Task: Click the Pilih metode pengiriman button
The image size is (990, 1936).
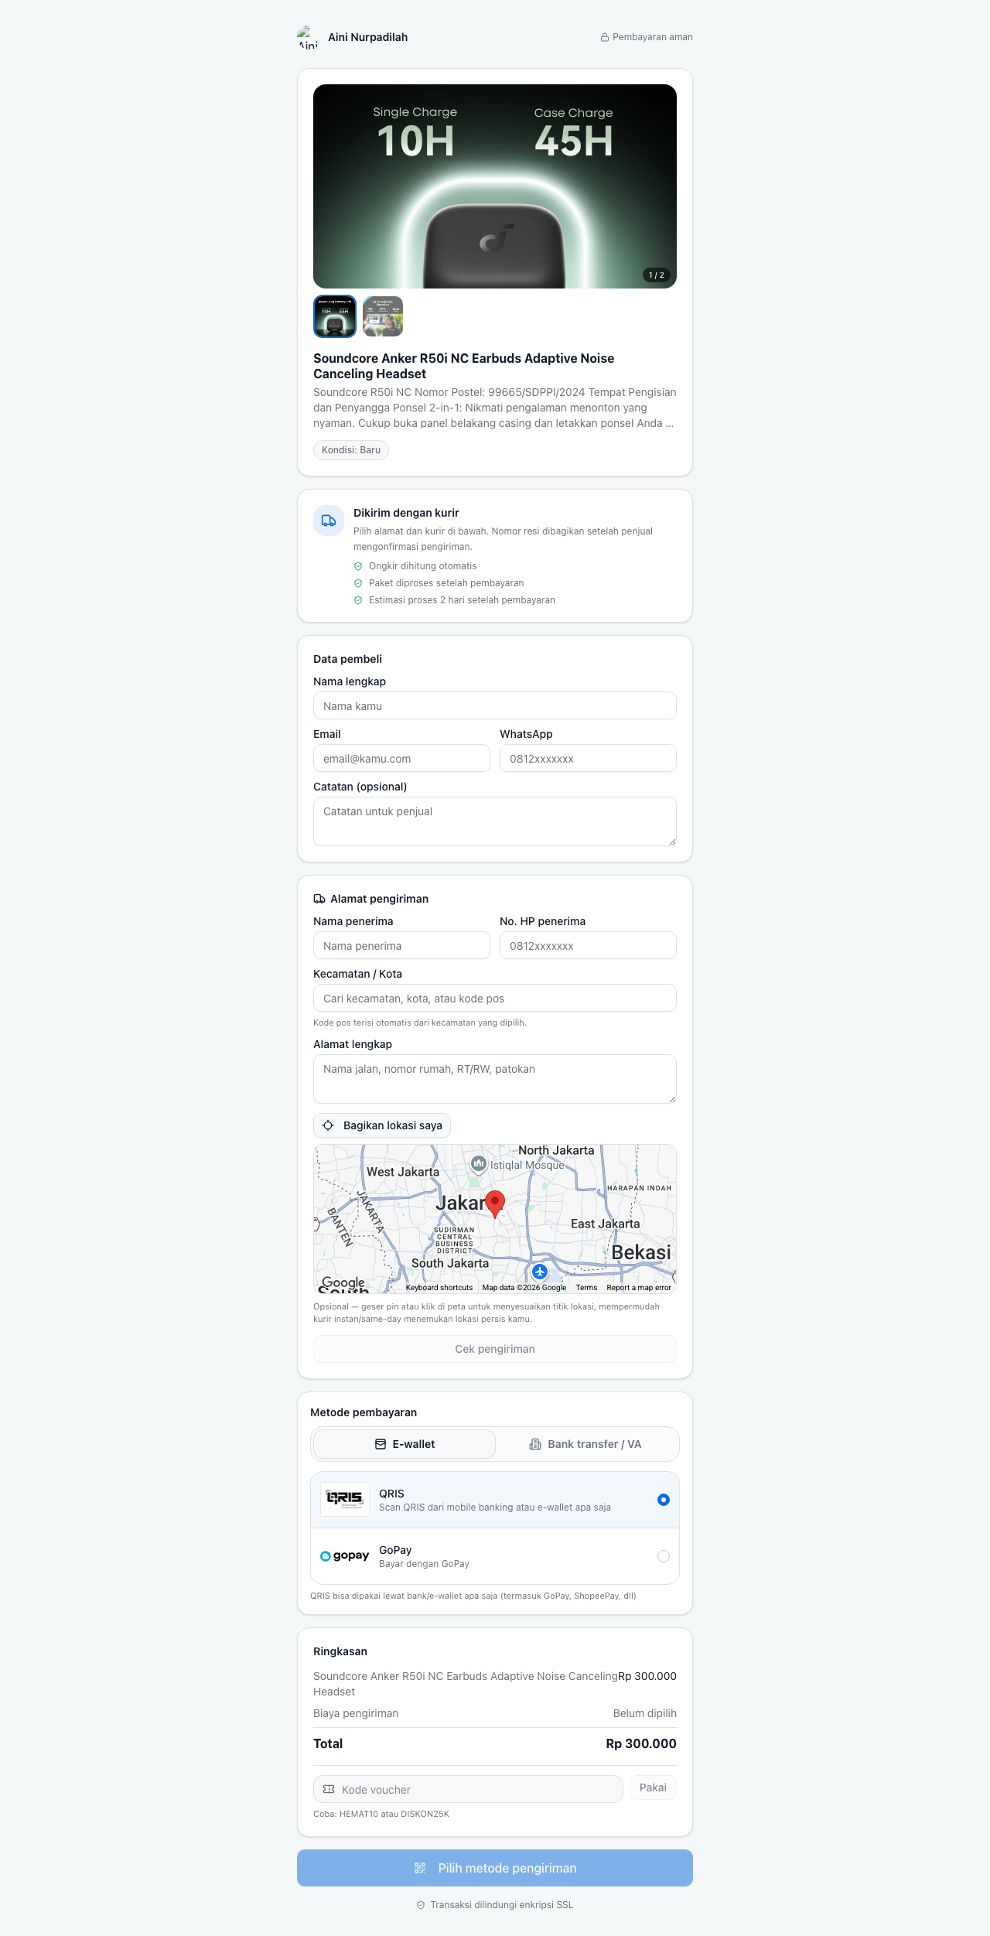Action: point(495,1868)
